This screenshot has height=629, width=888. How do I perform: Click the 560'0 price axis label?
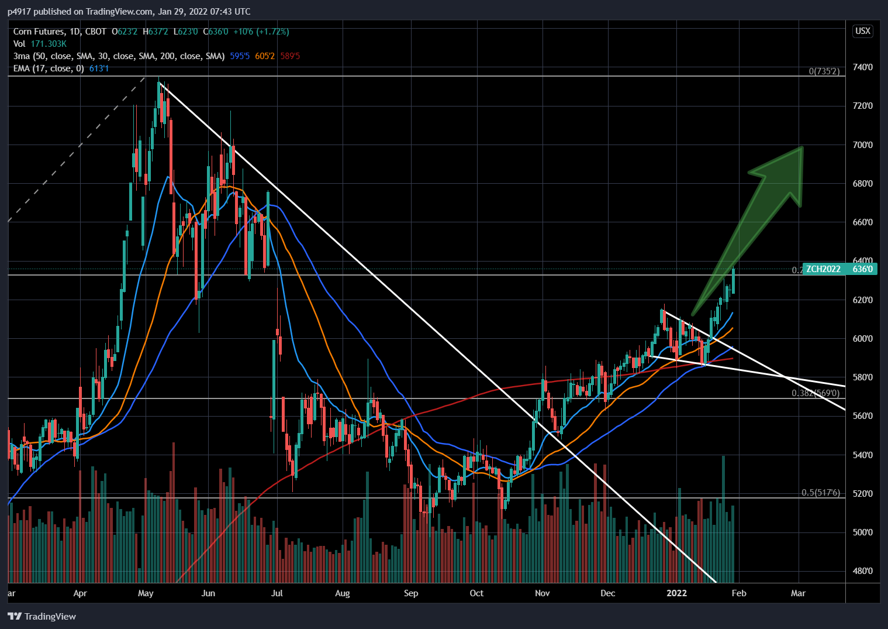(x=863, y=416)
